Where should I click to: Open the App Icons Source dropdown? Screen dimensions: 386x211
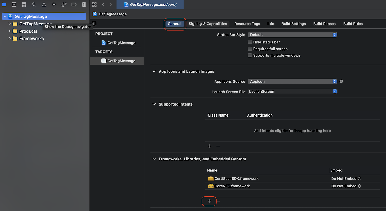(293, 81)
